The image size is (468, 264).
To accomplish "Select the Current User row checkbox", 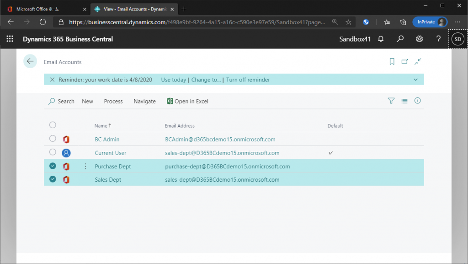I will click(53, 152).
